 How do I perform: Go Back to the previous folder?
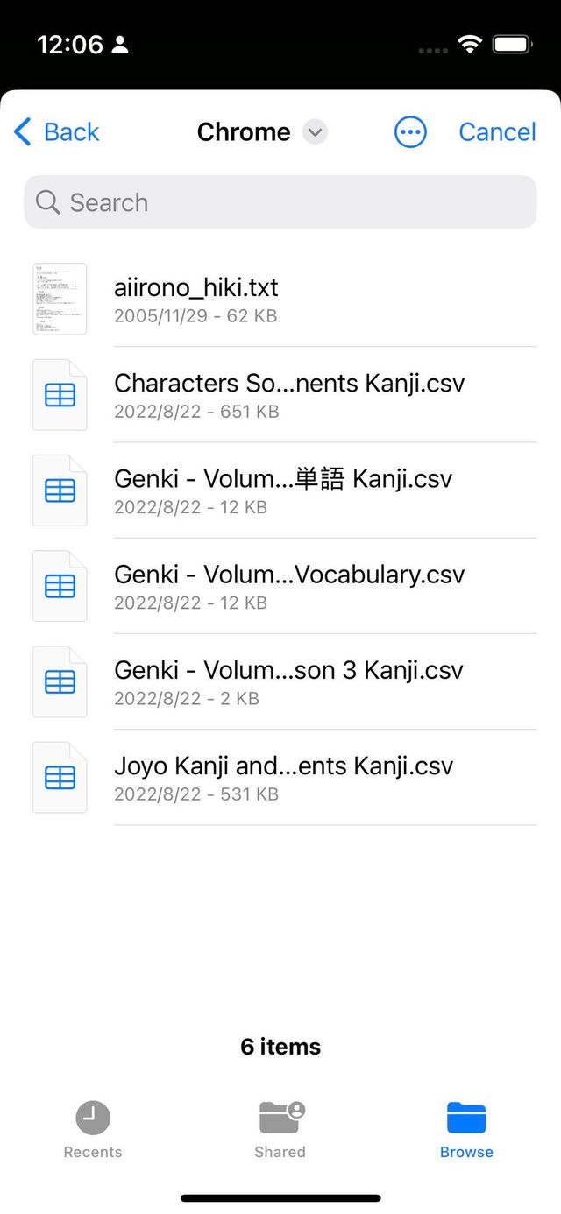(x=57, y=132)
